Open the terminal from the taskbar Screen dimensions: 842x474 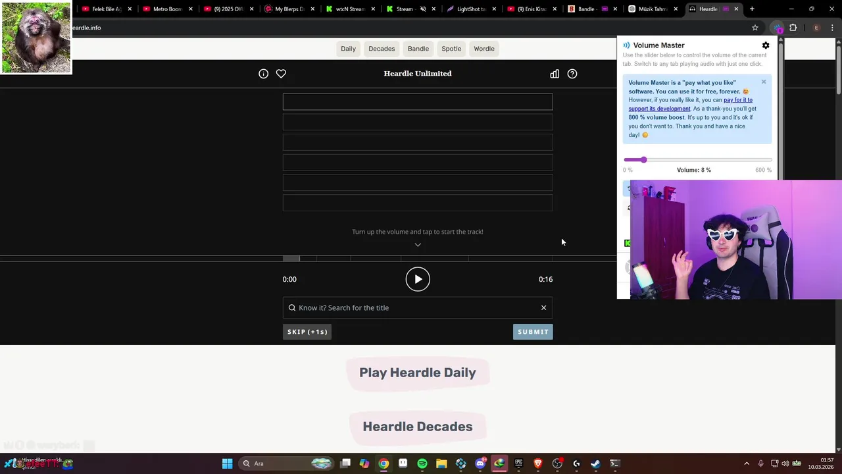click(x=614, y=463)
